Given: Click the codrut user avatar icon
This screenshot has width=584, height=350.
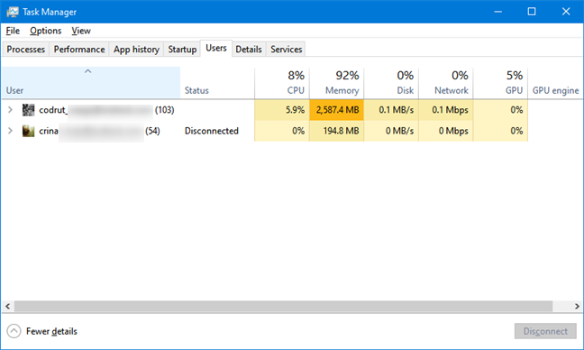Looking at the screenshot, I should tap(28, 110).
